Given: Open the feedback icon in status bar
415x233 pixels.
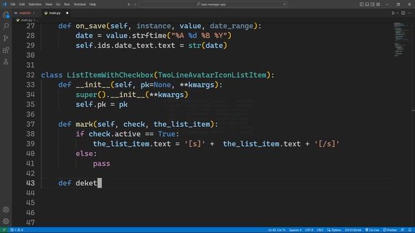Looking at the screenshot, I should coord(402,230).
